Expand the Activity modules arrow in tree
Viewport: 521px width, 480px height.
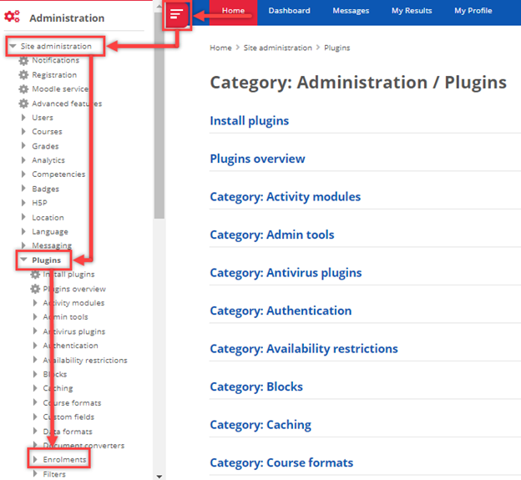(35, 303)
